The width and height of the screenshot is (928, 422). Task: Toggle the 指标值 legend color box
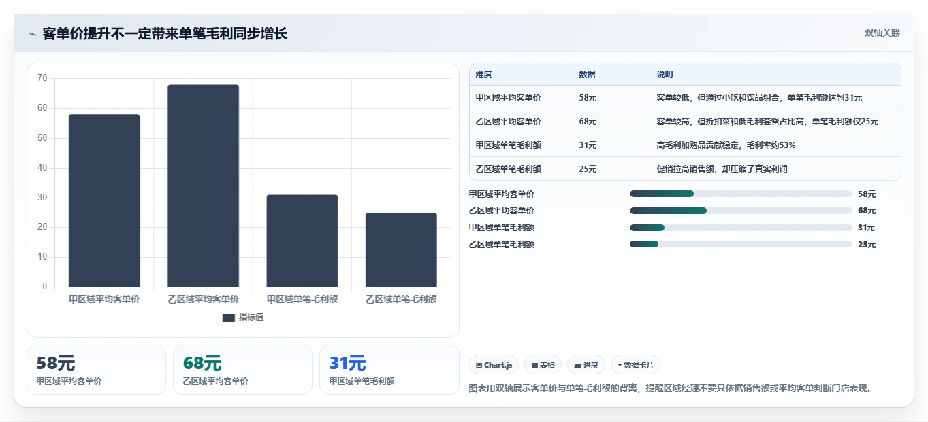(229, 317)
